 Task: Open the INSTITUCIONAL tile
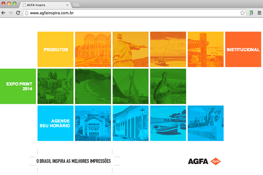coord(243,49)
